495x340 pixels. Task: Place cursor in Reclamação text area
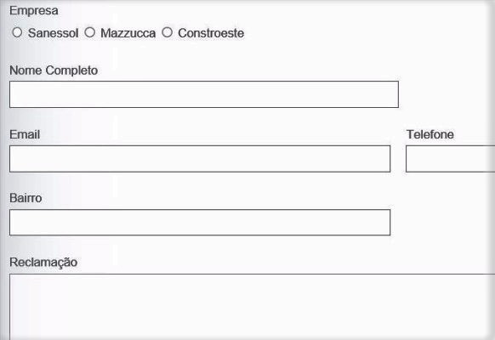(x=253, y=307)
